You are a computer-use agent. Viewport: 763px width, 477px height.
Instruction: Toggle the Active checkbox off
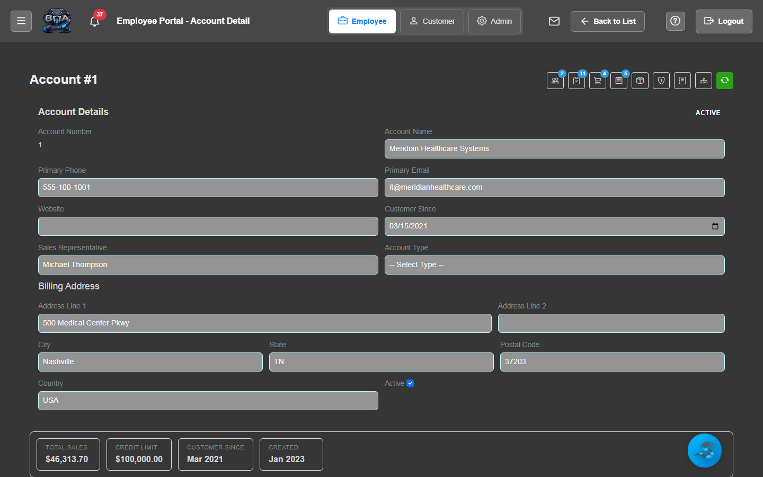(411, 383)
